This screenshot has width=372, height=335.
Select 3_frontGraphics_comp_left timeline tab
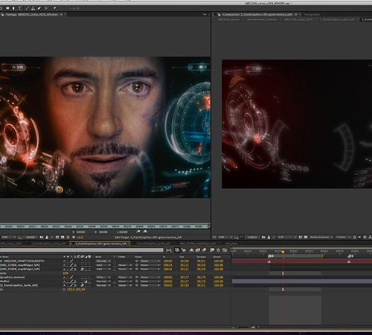(x=48, y=244)
